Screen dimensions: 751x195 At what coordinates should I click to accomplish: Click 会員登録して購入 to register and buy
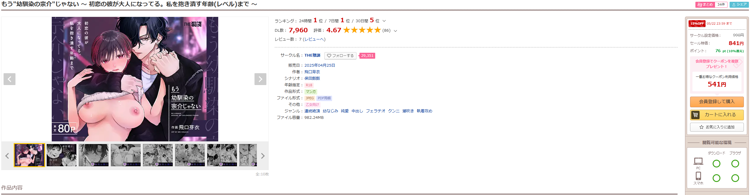pyautogui.click(x=717, y=102)
